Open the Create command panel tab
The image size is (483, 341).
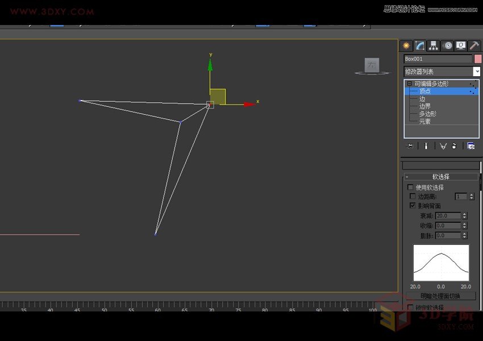406,45
